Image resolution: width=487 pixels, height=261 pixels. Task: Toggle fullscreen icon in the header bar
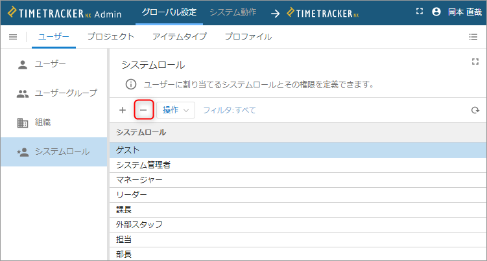point(420,12)
